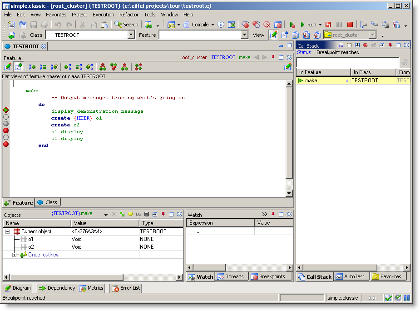Expand the Once routines tree node
Image resolution: width=420 pixels, height=311 pixels.
click(x=15, y=255)
